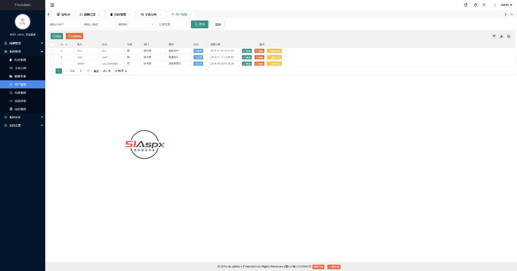Click the print icon in table toolbar
Viewport: 517px width, 271px height.
509,36
